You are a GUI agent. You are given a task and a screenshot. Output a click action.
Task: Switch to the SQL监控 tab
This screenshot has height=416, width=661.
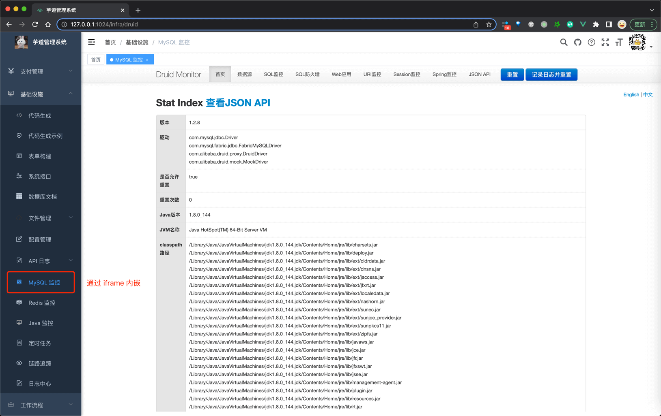click(273, 75)
